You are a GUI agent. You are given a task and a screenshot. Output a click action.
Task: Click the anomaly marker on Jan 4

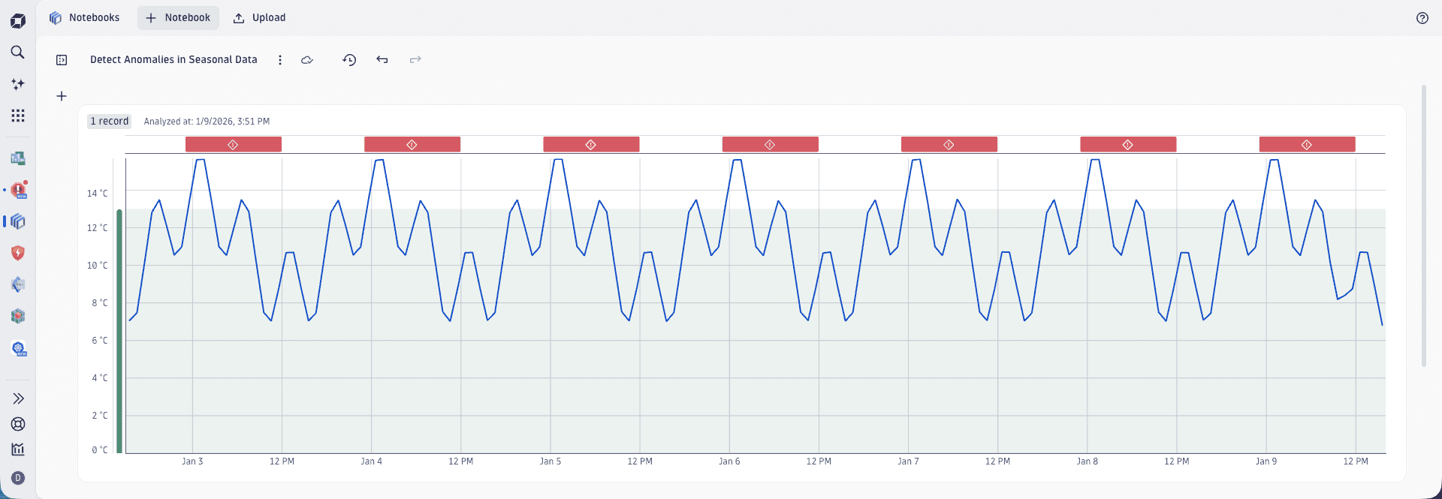click(412, 144)
